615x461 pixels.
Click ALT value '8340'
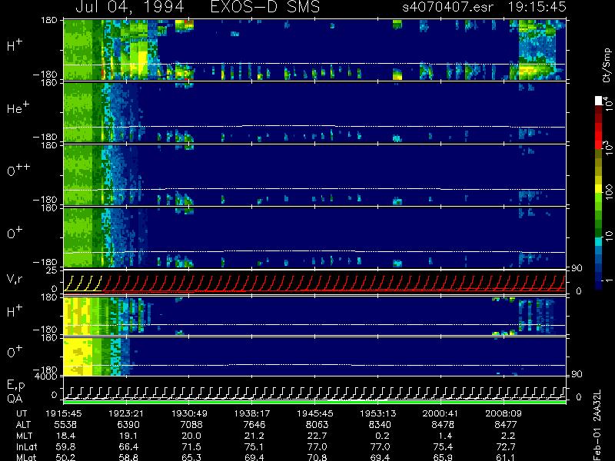[x=380, y=425]
